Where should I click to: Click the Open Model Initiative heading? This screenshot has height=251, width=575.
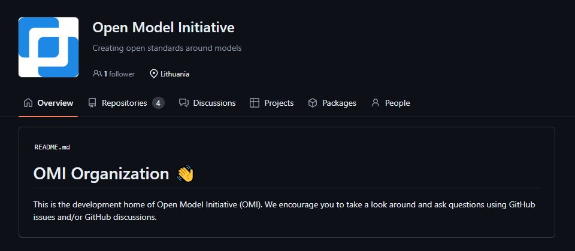[x=164, y=27]
